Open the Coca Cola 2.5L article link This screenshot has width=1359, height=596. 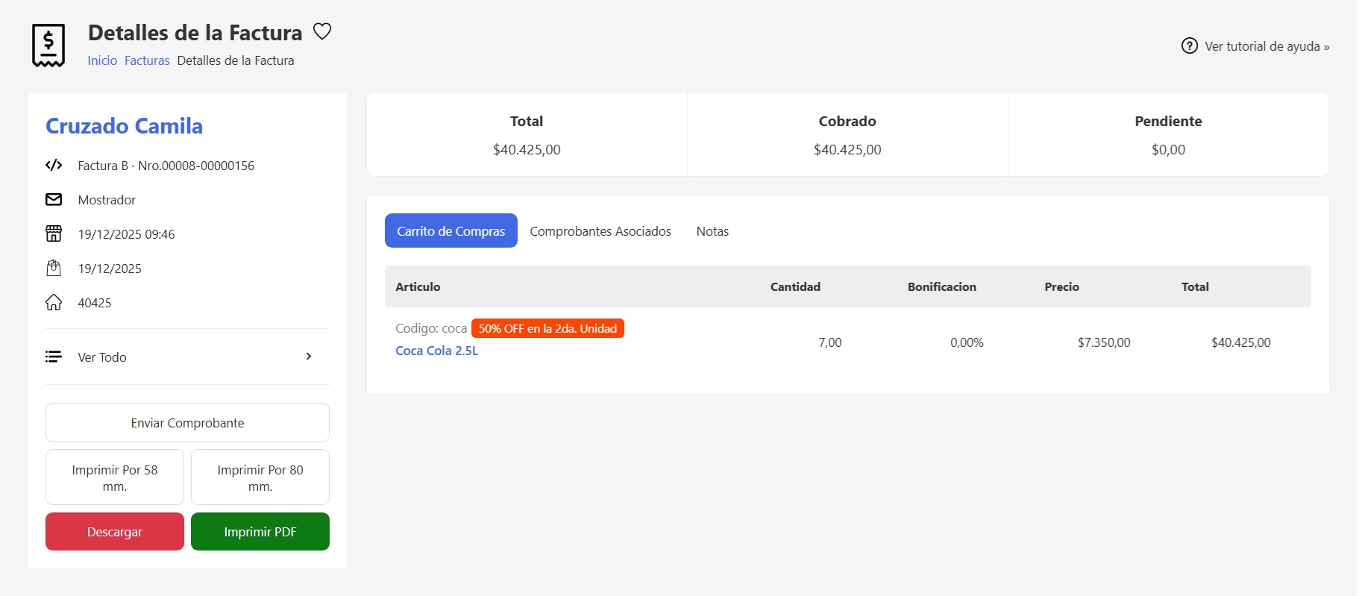coord(436,351)
